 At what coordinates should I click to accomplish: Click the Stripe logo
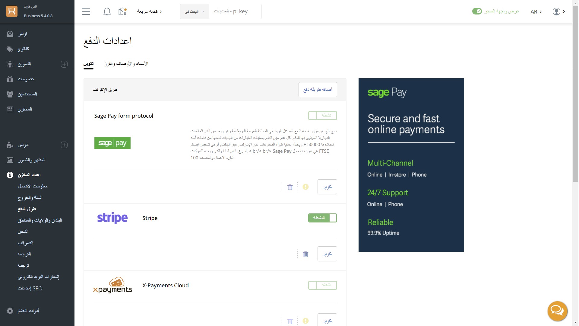[x=112, y=218]
